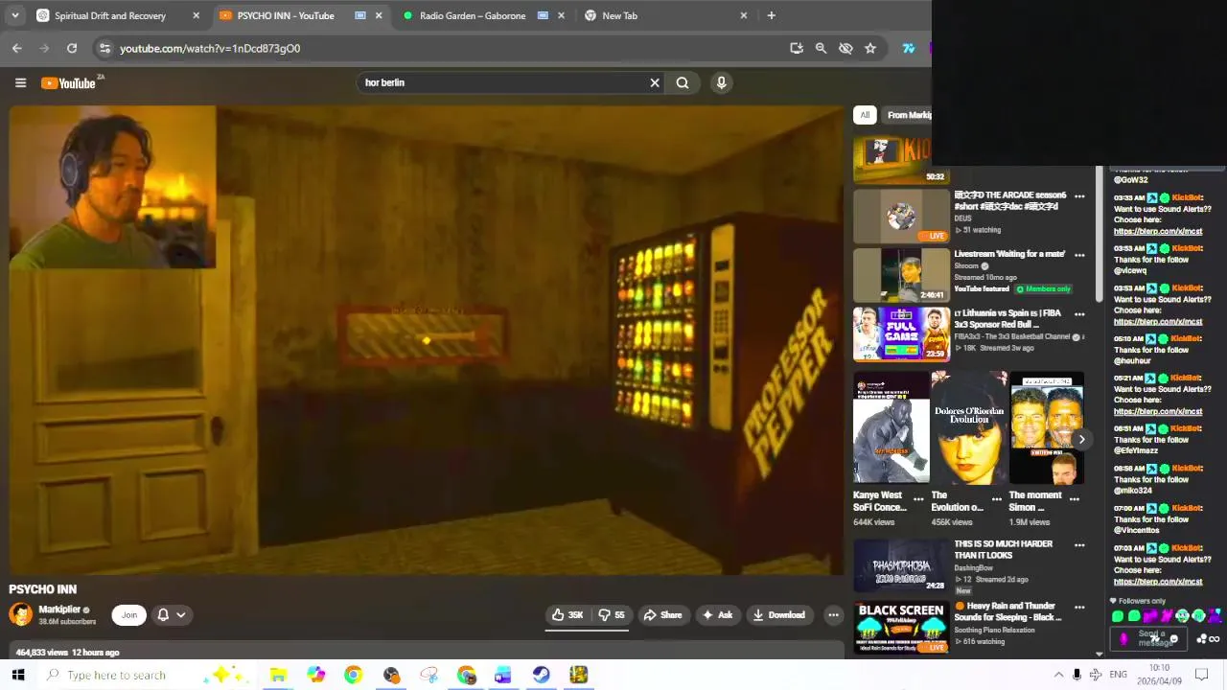Open Dolores O'Riordan Evolution short
Image resolution: width=1227 pixels, height=690 pixels.
point(969,427)
